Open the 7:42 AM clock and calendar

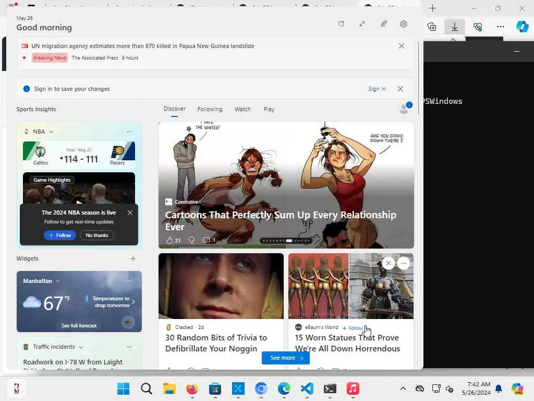[x=476, y=388]
